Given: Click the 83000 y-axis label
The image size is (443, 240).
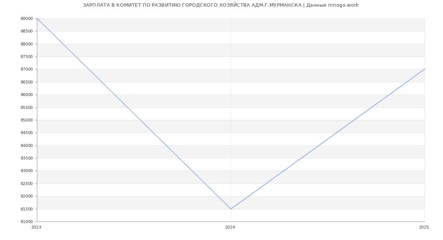Looking at the screenshot, I should pos(27,171).
